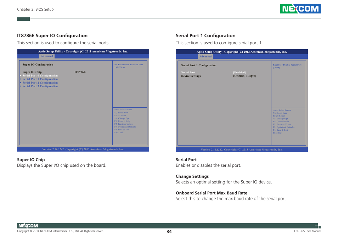The image size is (338, 238).
Task: Click the 'Set Parameters of Serial Port 1 (COMA)' help text
Action: (129, 66)
